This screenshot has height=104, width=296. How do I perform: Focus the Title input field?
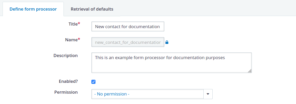tap(128, 26)
